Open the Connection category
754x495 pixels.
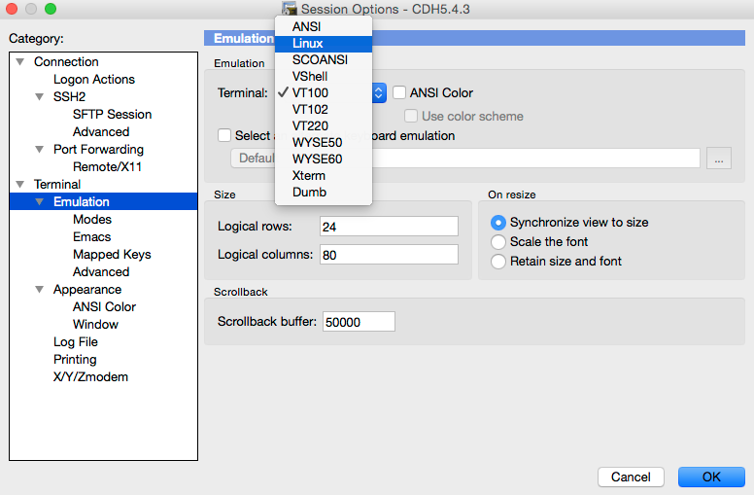coord(66,61)
